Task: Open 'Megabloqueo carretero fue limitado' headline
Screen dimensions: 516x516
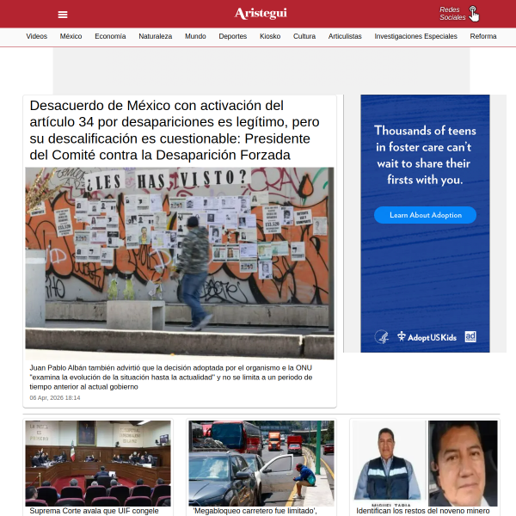Action: 255,511
